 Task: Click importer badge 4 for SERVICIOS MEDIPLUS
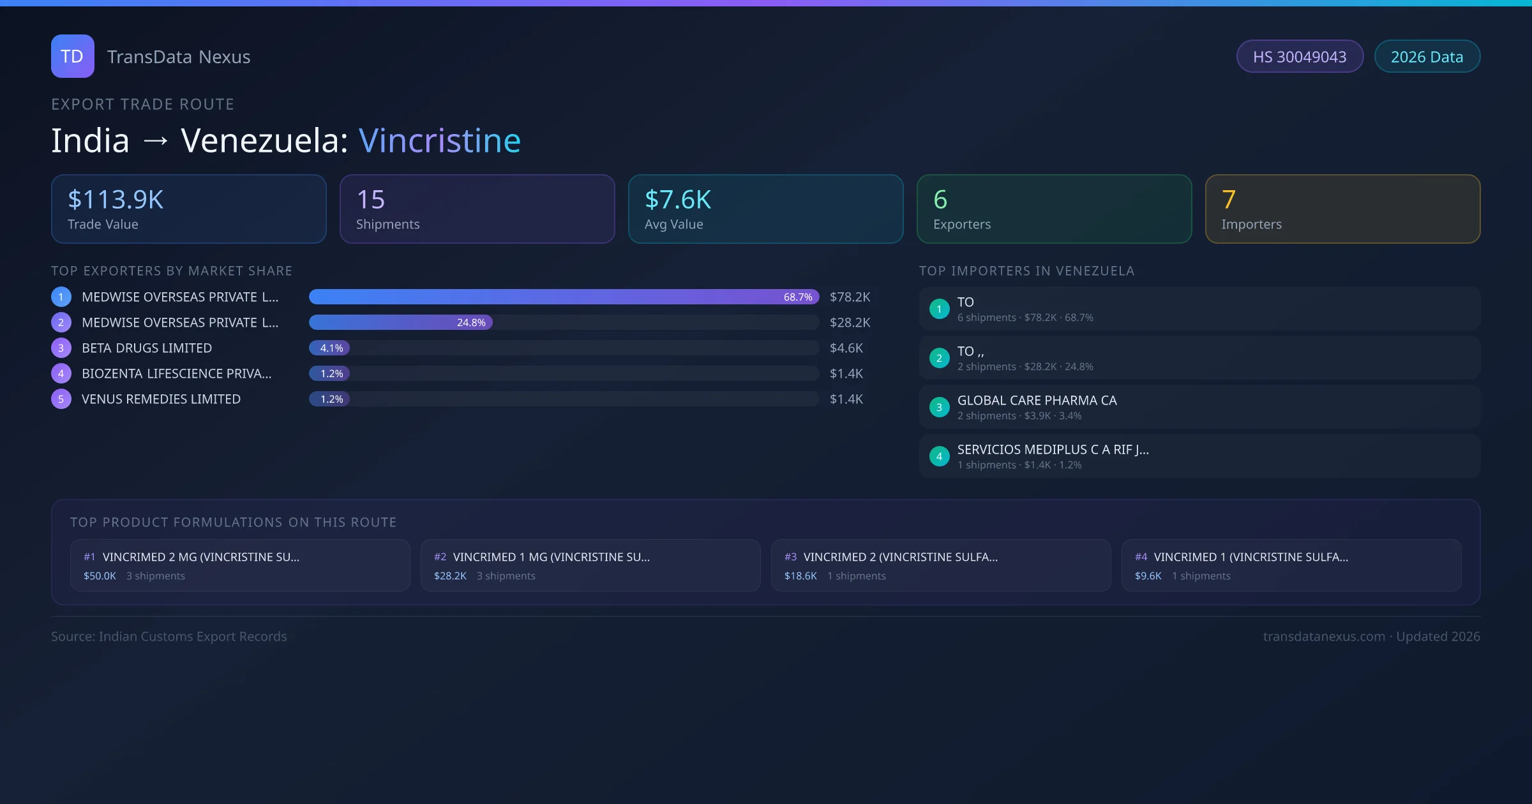tap(939, 456)
